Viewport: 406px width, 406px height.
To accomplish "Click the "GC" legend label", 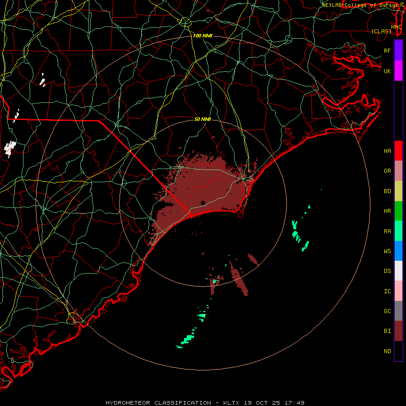I will (388, 311).
